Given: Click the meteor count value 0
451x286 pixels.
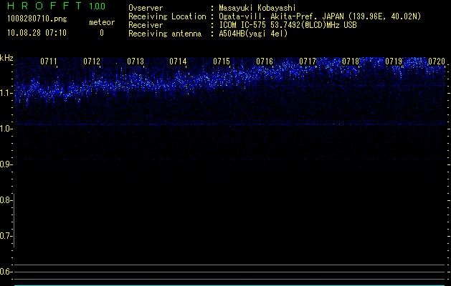Looking at the screenshot, I should click(102, 33).
